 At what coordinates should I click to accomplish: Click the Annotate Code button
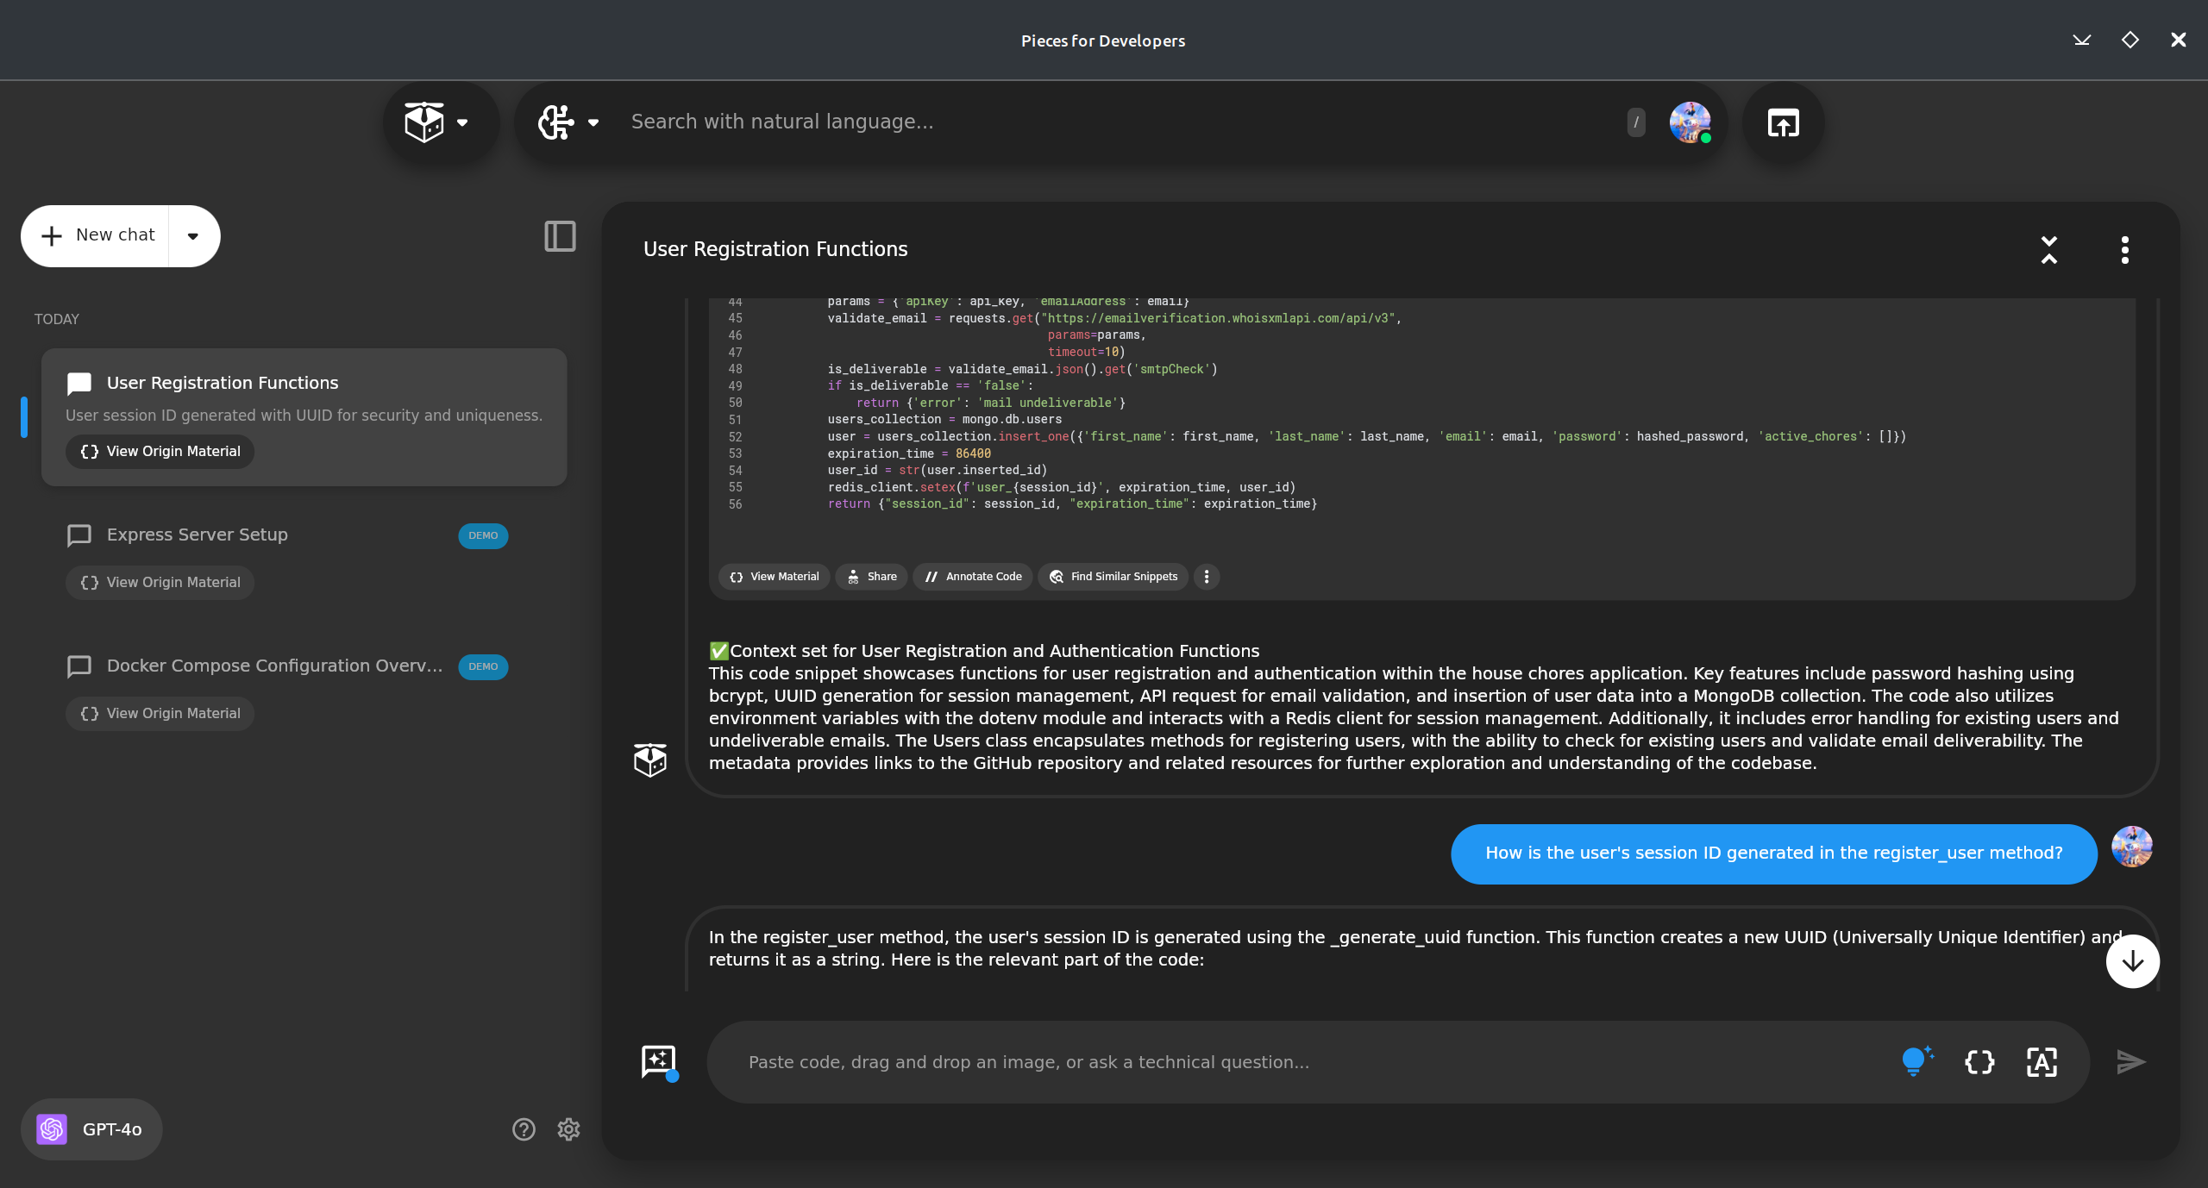coord(973,576)
